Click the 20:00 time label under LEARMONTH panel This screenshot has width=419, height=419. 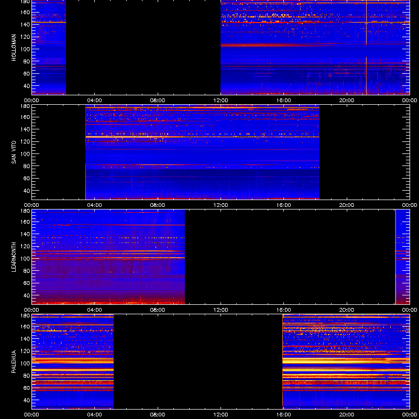(347, 310)
